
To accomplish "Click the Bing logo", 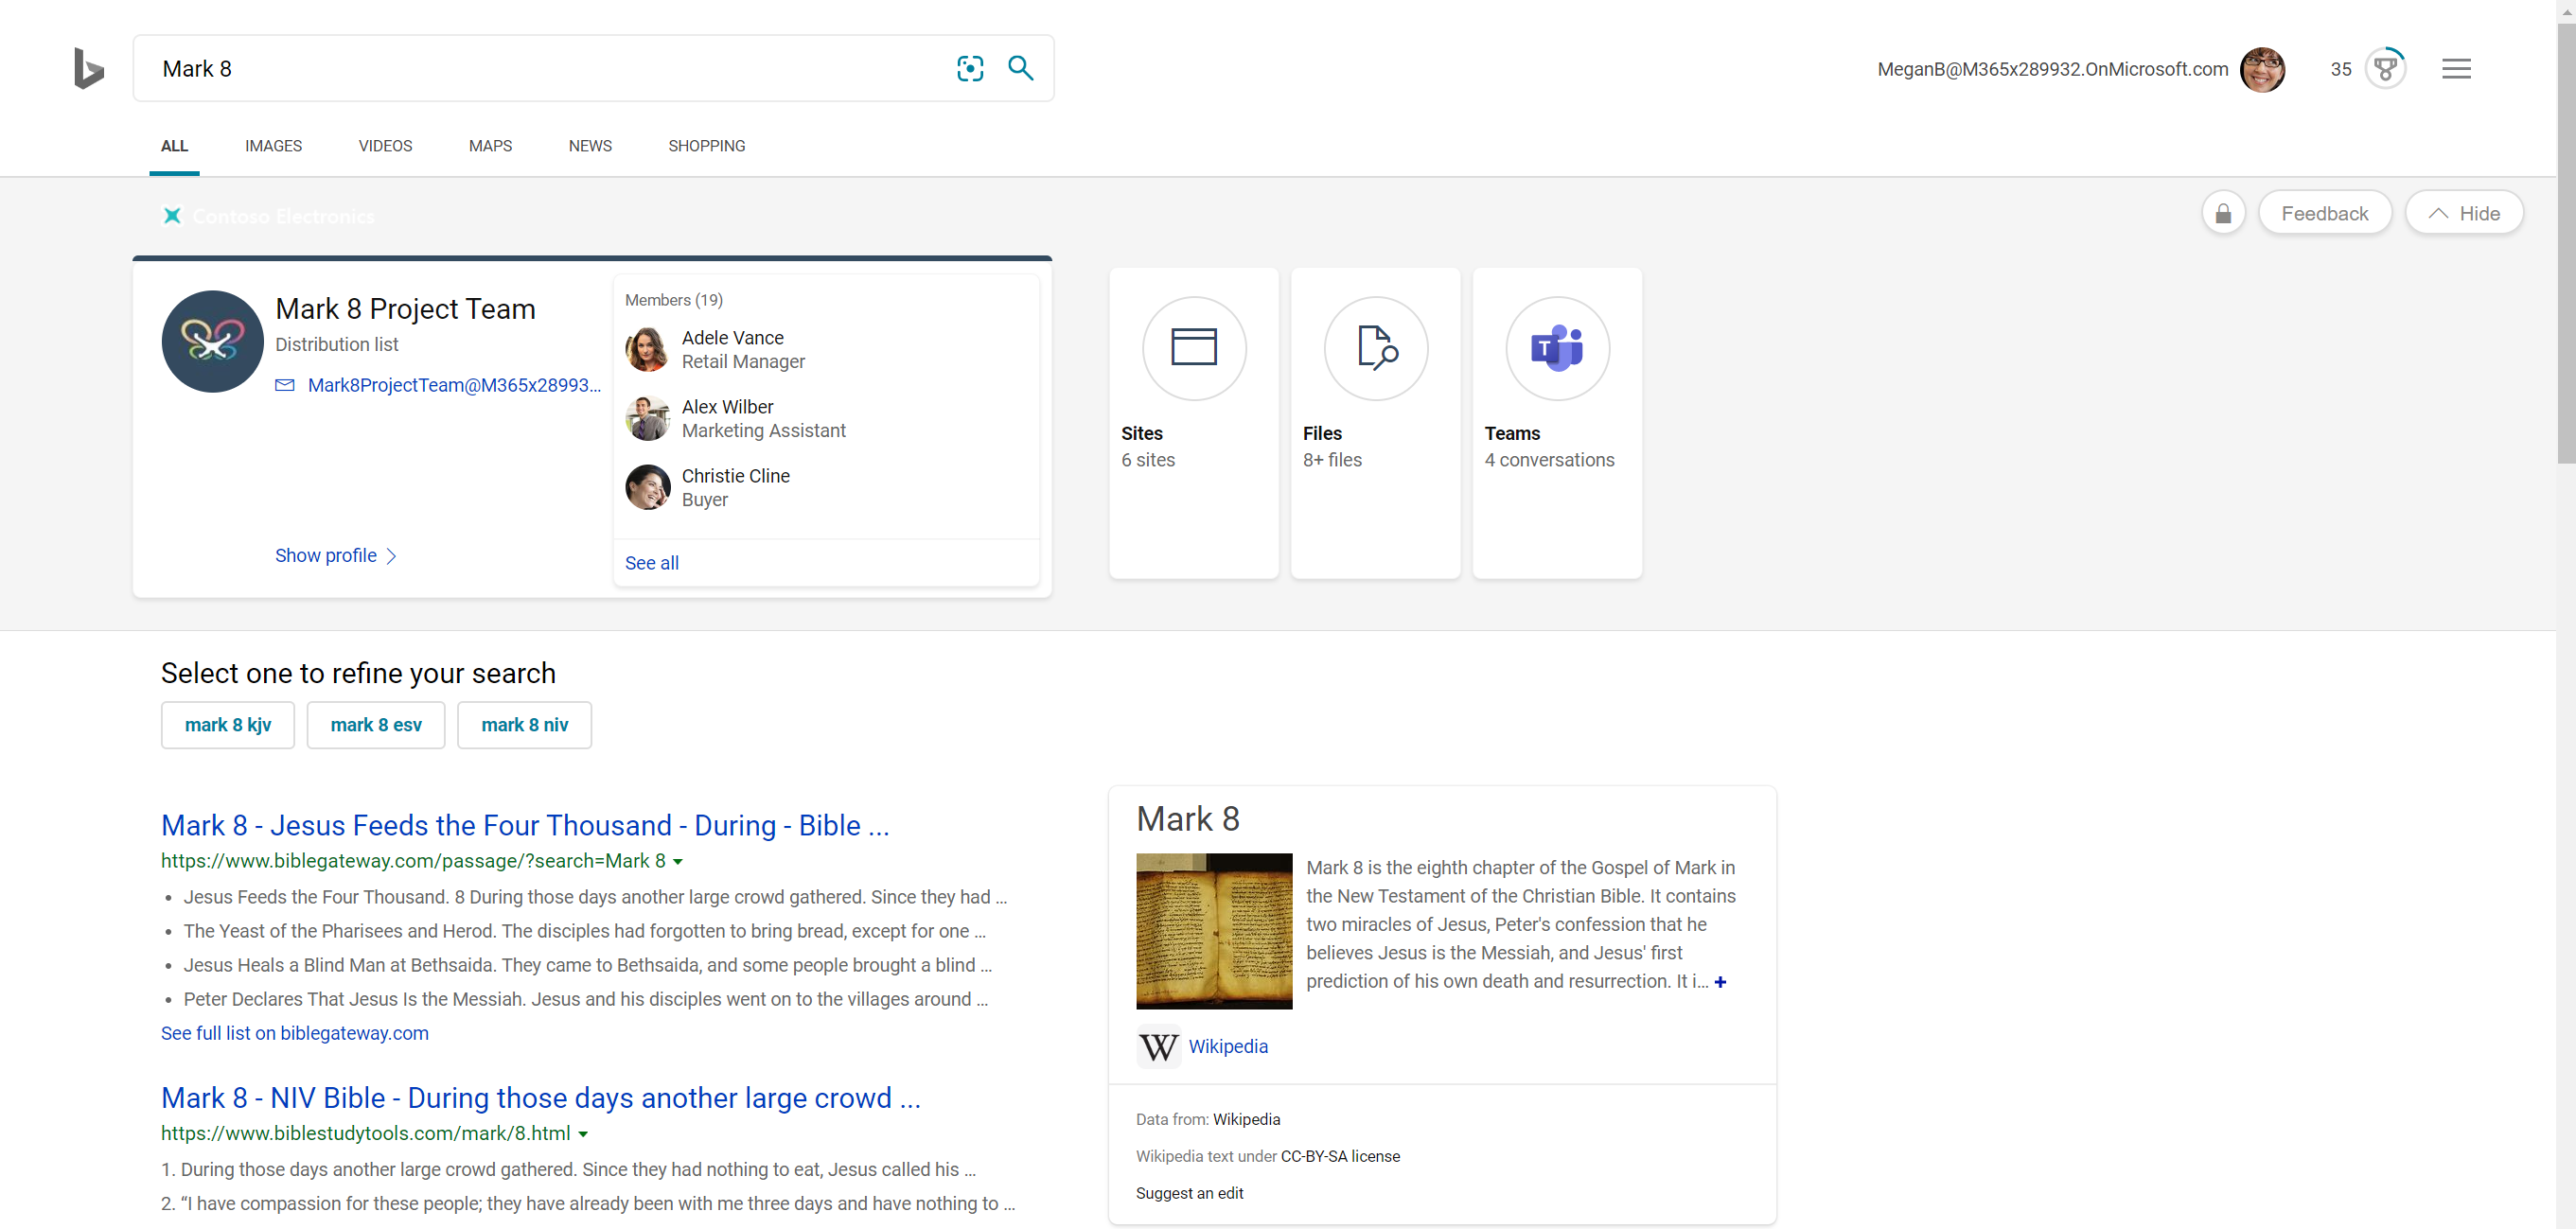I will click(89, 68).
